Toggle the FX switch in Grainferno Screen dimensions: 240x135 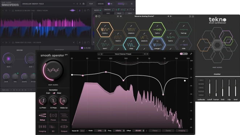pos(109,4)
